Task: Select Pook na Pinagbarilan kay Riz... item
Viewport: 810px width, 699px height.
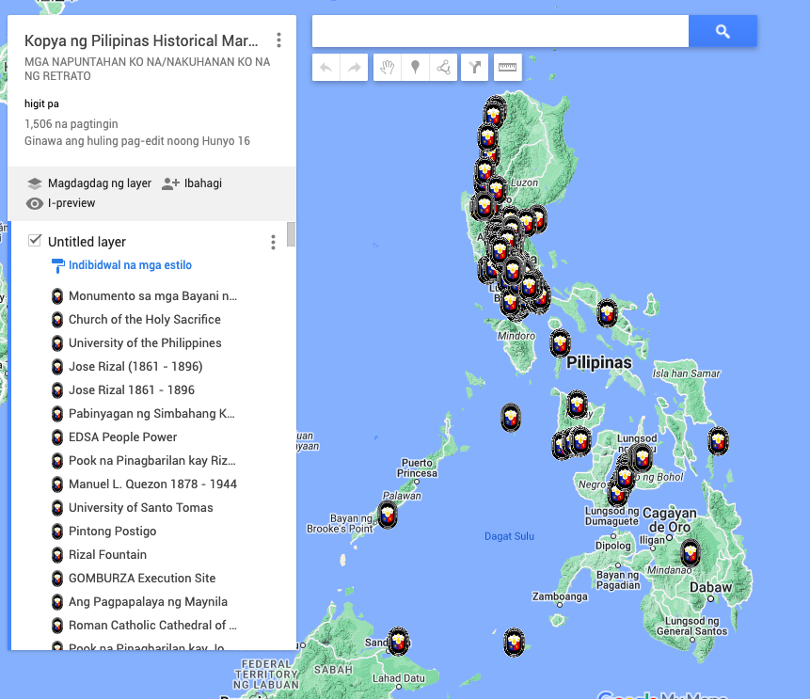Action: tap(152, 461)
